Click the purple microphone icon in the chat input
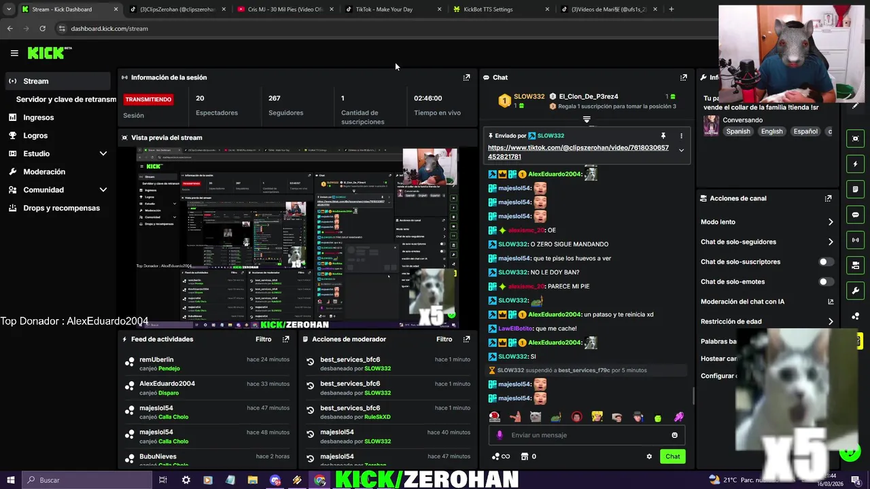The image size is (870, 489). click(x=500, y=435)
